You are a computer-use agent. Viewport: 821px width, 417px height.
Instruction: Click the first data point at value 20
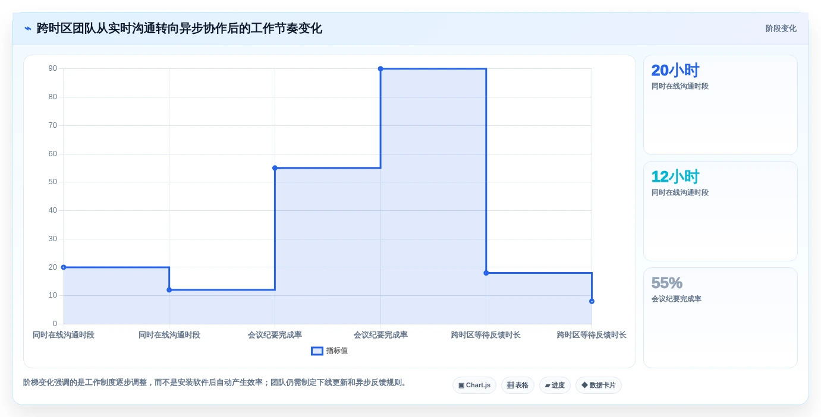[x=64, y=267]
